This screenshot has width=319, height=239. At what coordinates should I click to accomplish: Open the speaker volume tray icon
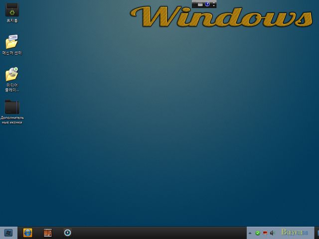(x=273, y=233)
